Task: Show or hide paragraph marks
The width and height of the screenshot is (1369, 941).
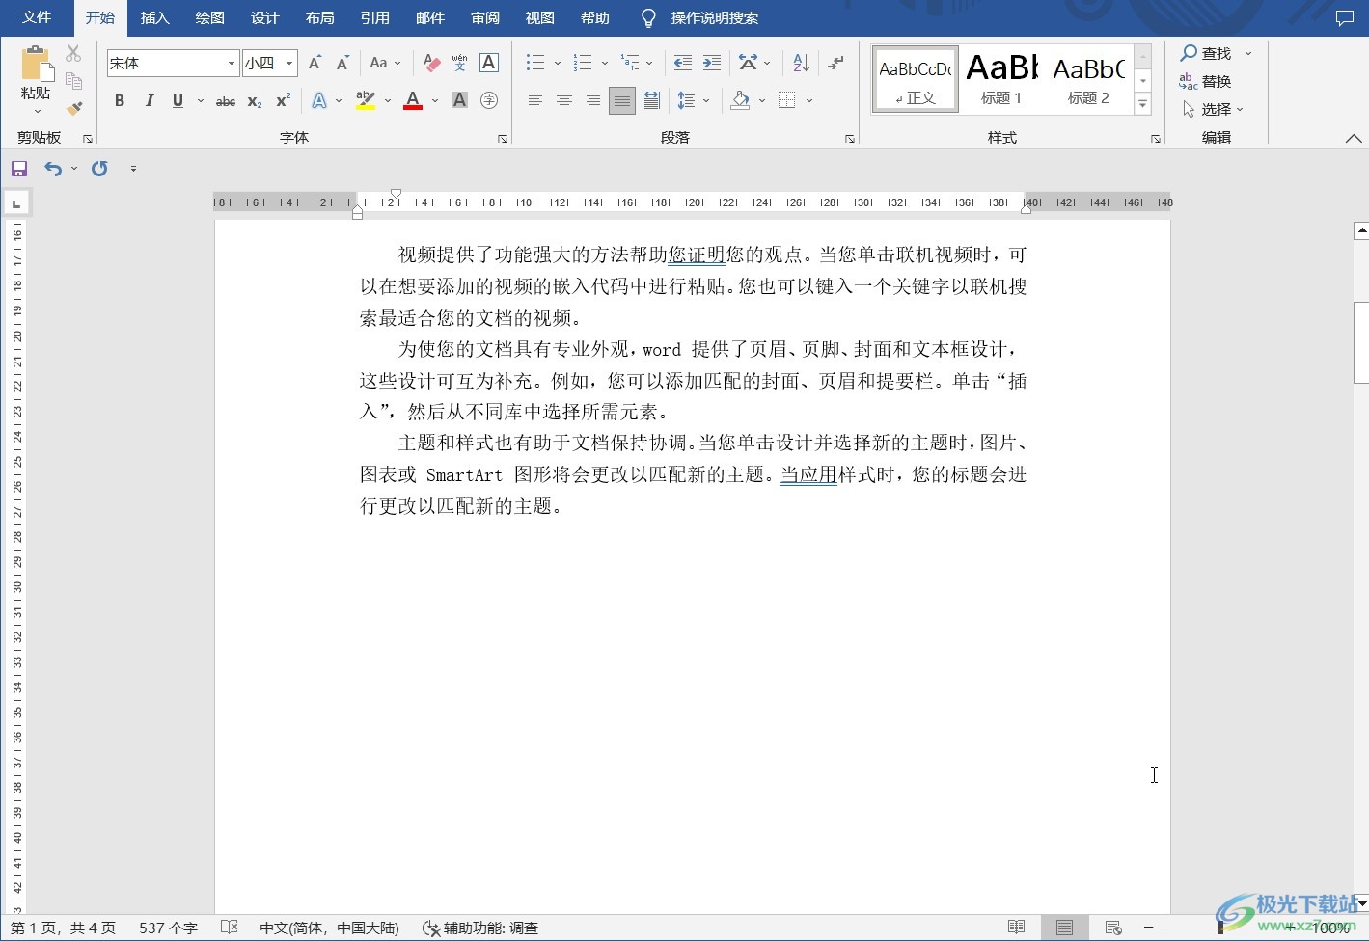Action: coord(835,63)
